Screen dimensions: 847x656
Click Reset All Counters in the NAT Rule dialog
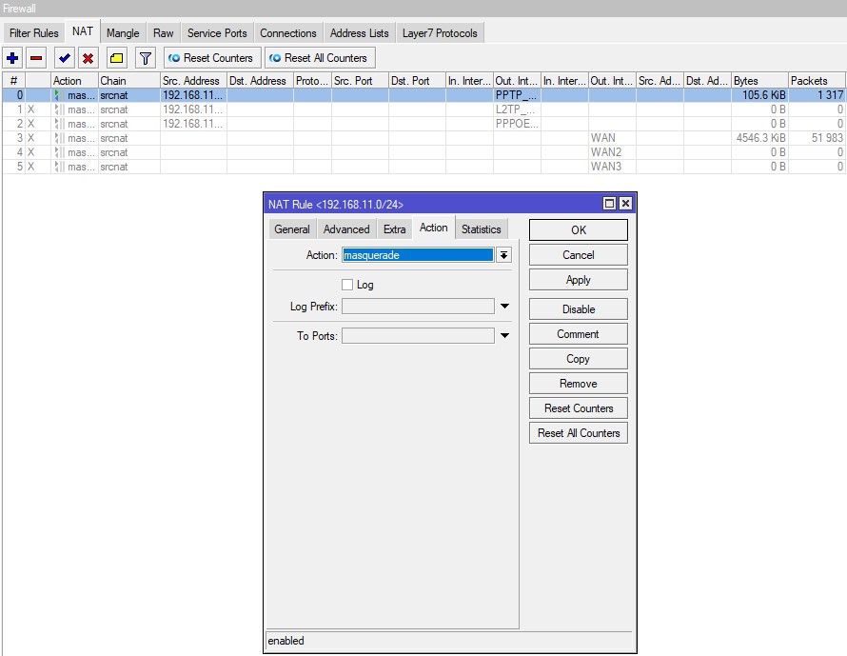click(579, 433)
